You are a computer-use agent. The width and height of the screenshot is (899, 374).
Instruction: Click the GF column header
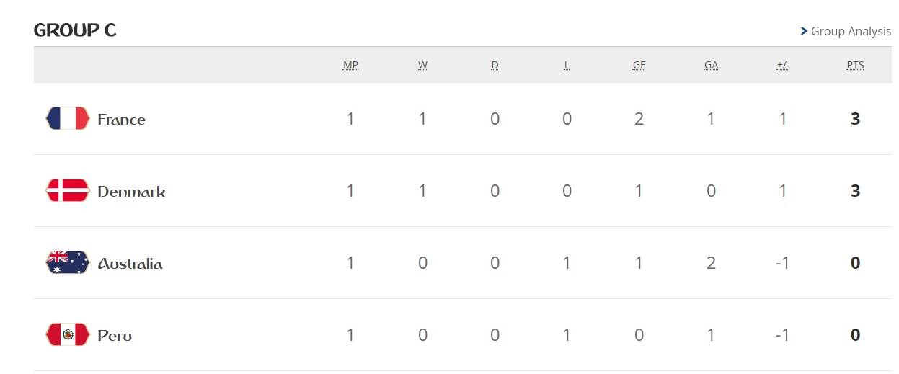[639, 65]
